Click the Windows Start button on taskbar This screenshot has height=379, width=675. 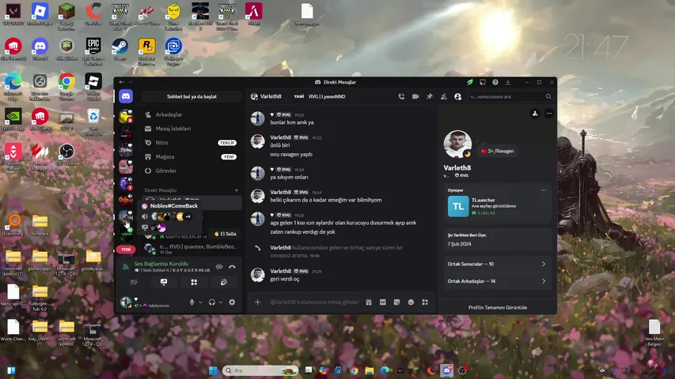click(x=213, y=370)
